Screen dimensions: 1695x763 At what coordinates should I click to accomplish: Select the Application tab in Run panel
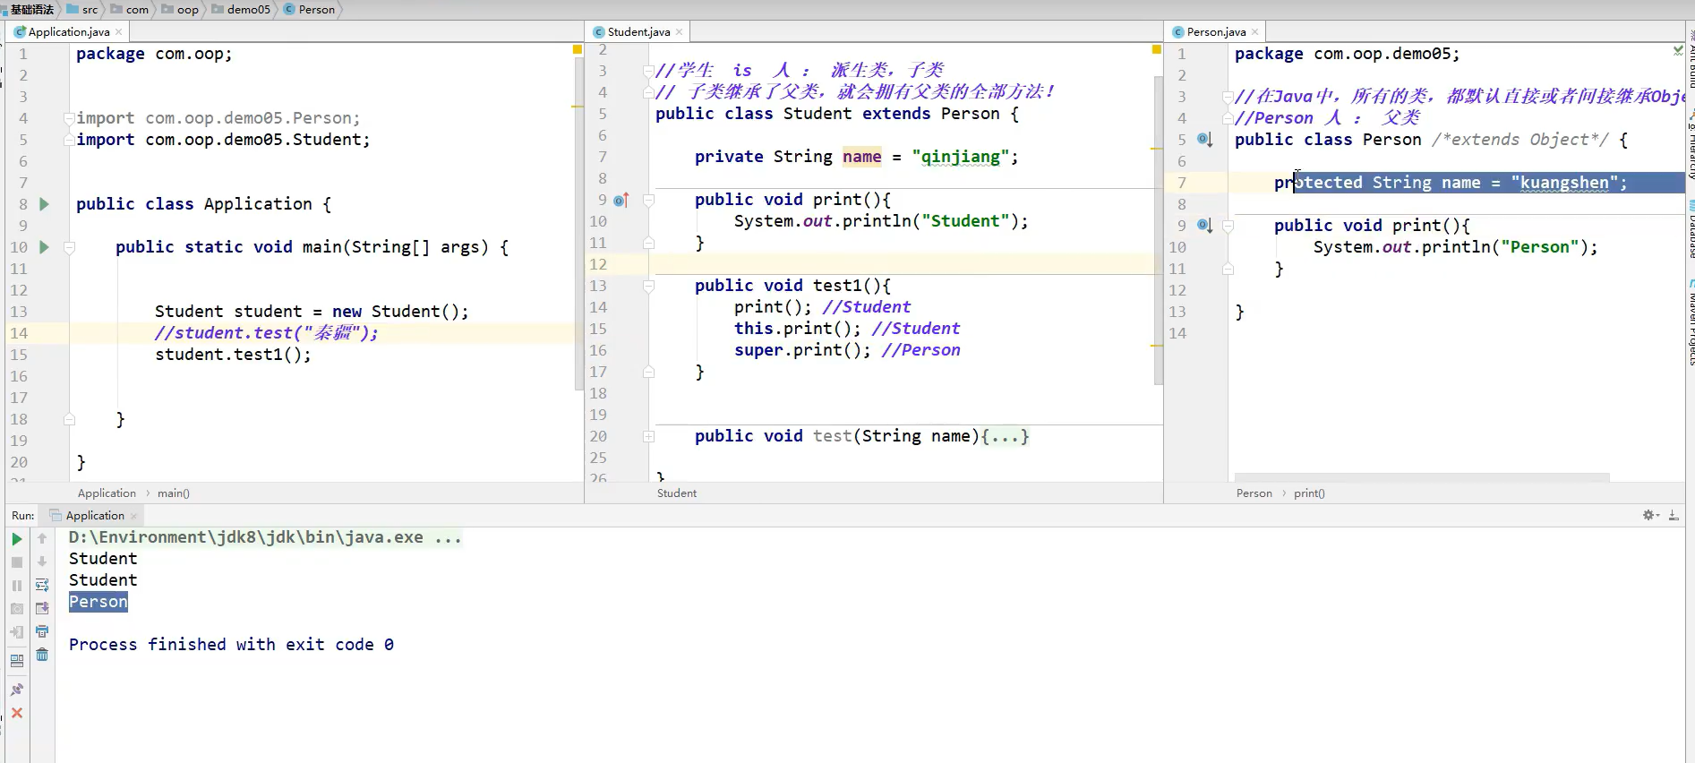[x=94, y=516]
